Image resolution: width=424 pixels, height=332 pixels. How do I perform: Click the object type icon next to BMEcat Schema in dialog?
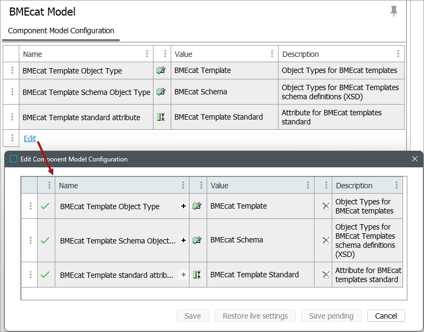tap(198, 240)
